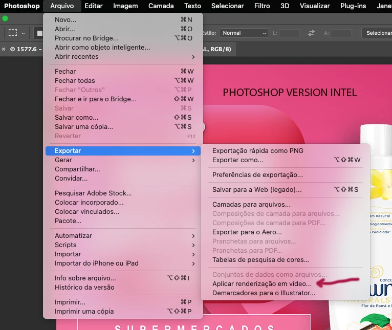Screen dimensions: 392x330
Task: Select Demarcadores para o Illustrator...
Action: point(285,293)
